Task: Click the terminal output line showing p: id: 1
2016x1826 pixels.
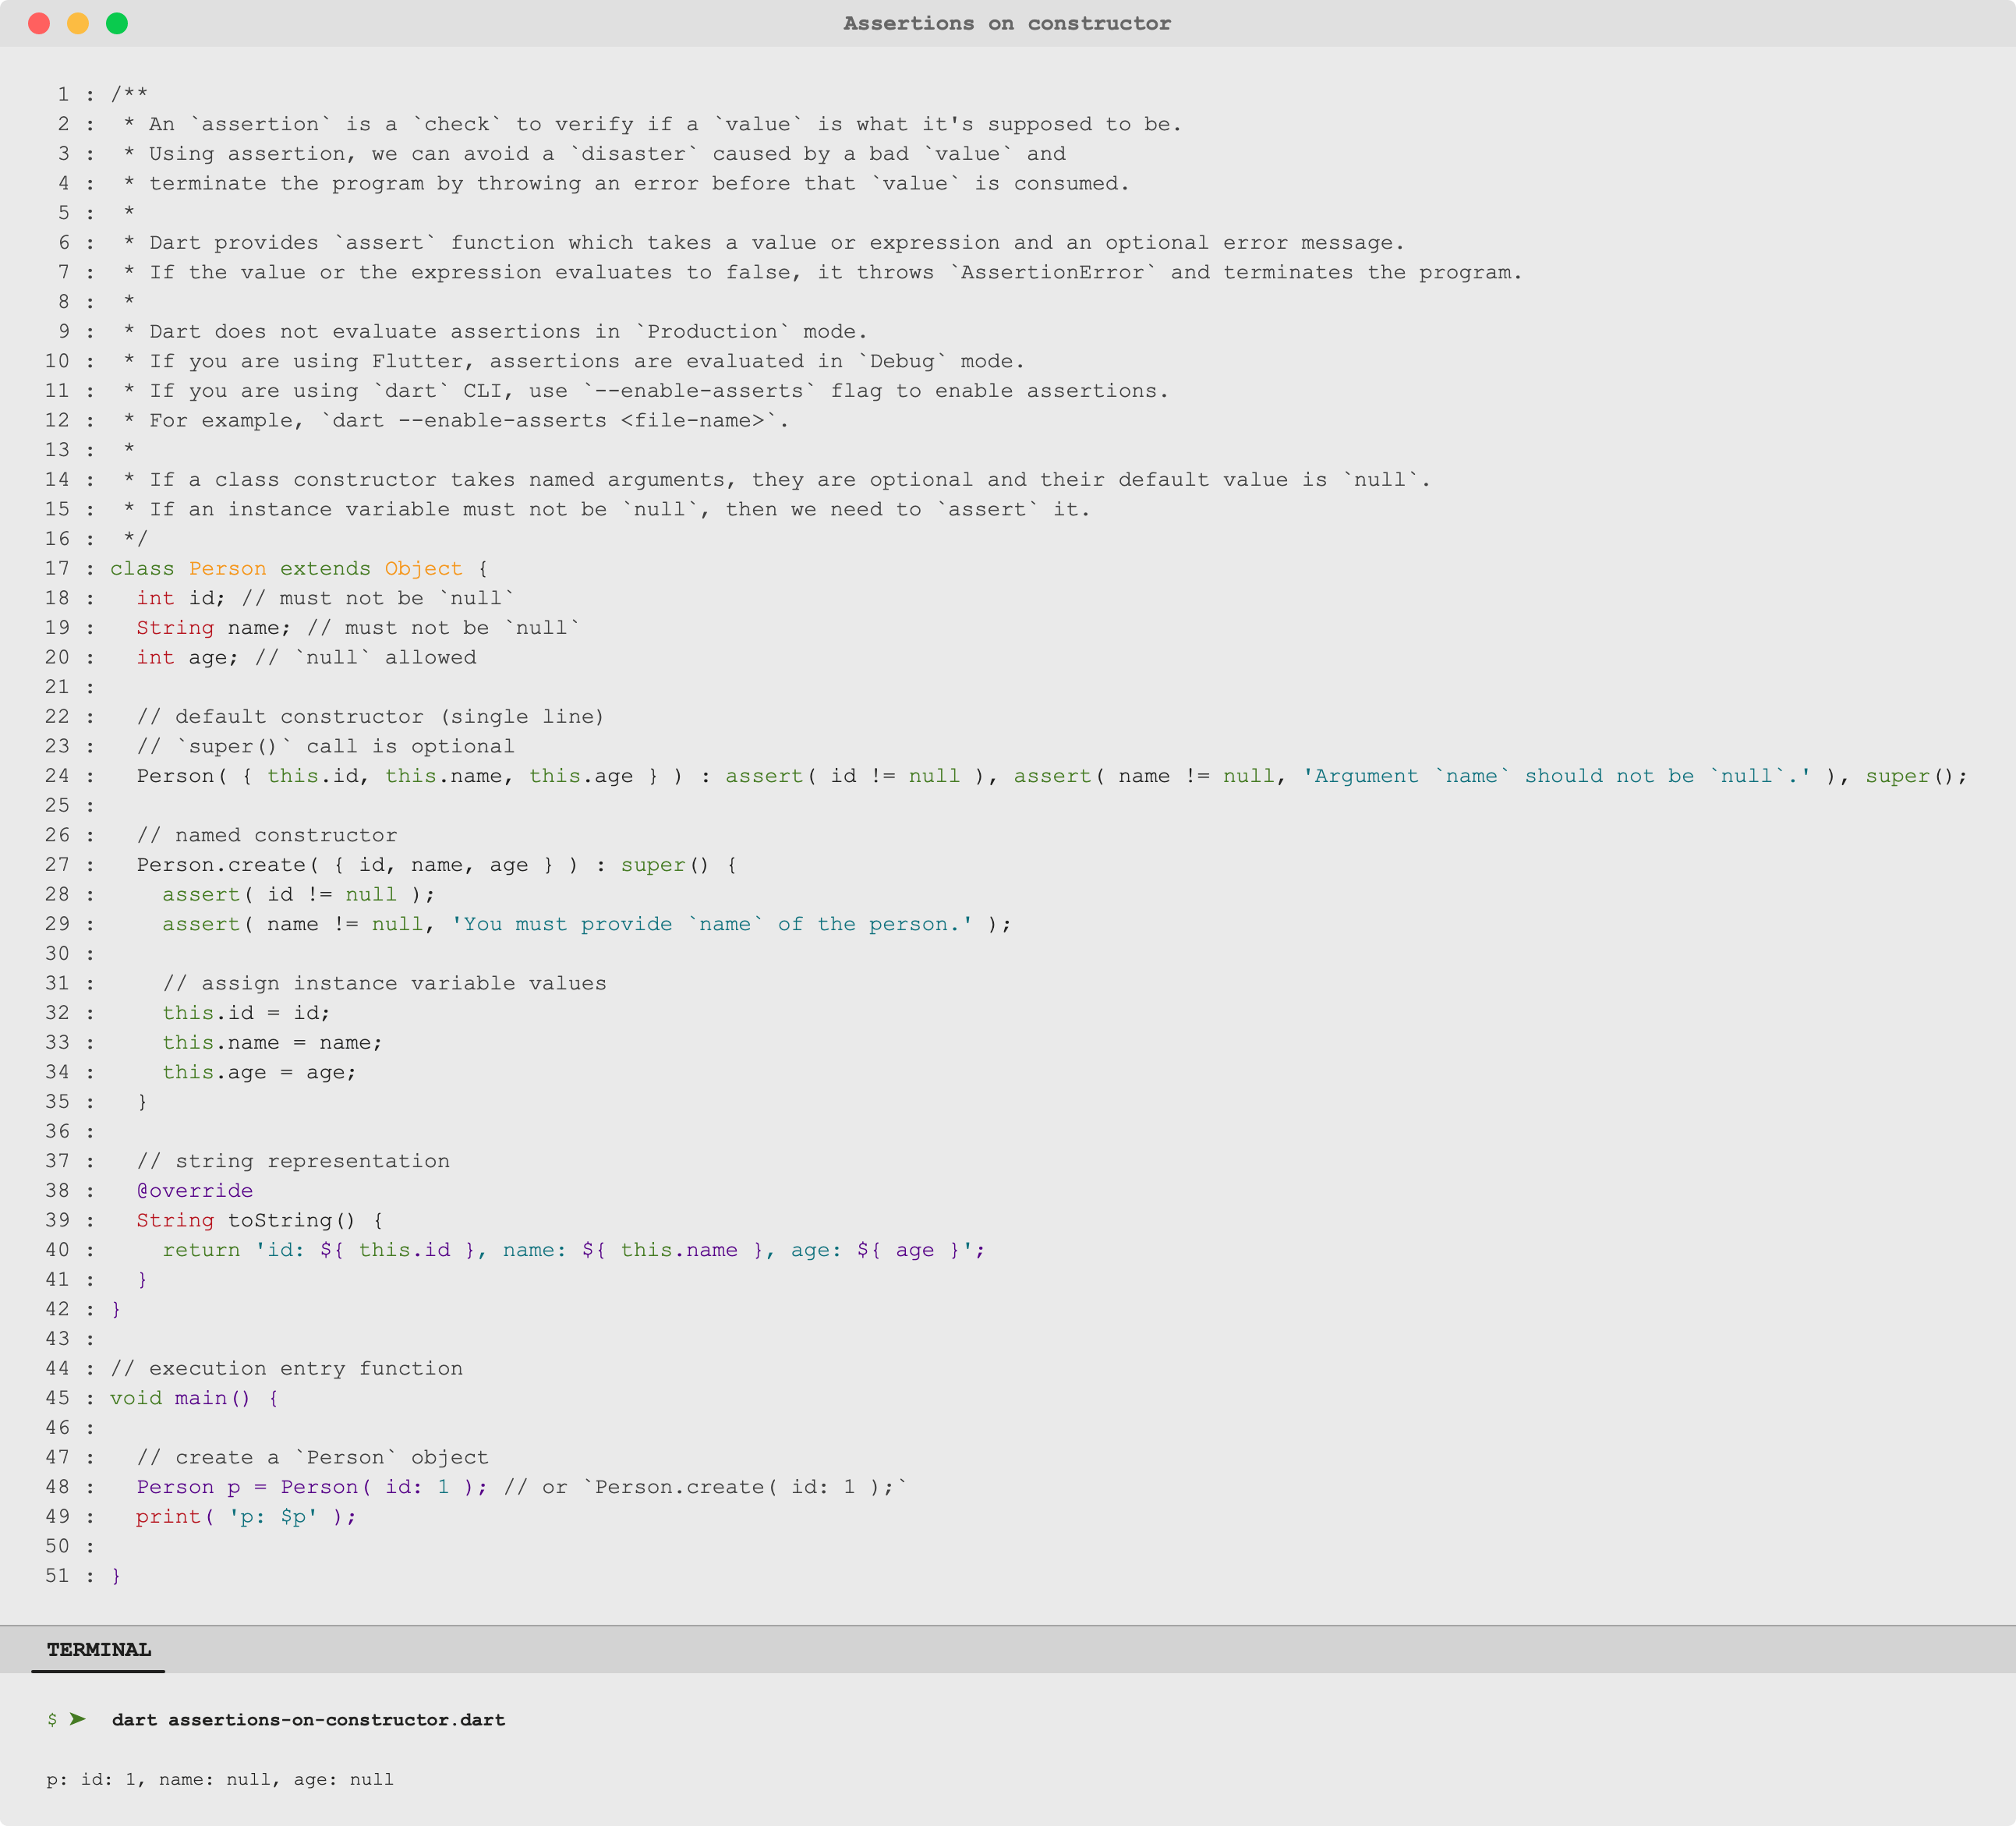Action: pos(218,1779)
